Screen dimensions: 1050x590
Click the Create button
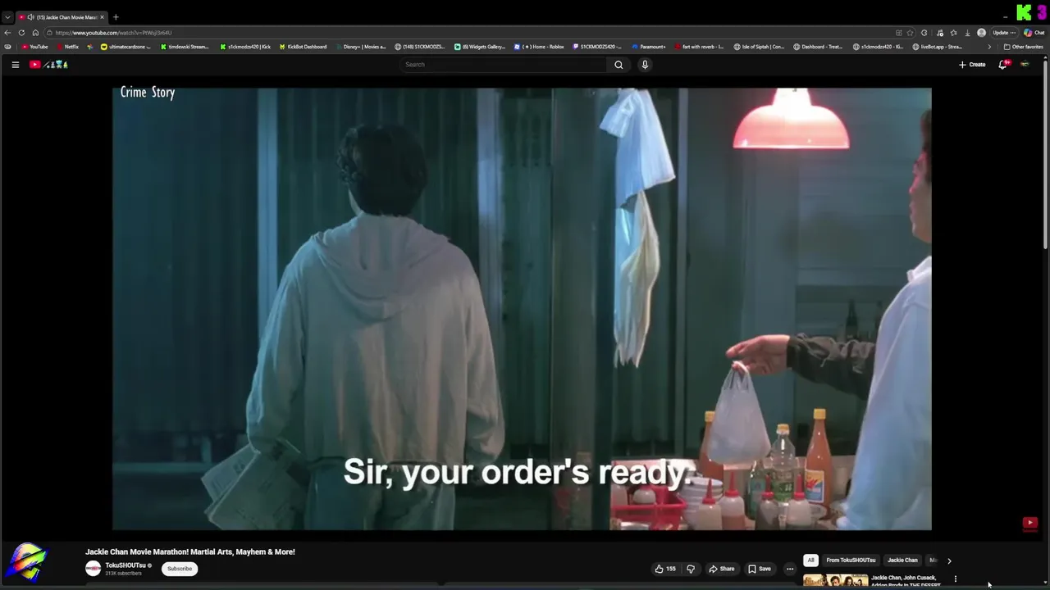(x=972, y=65)
